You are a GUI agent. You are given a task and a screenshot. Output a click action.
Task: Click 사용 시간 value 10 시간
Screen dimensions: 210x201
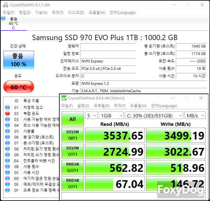[x=191, y=76]
